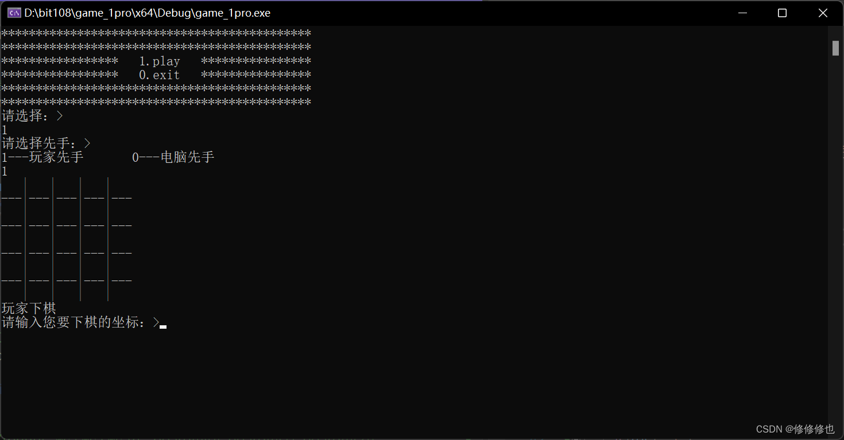Click the CSDN @修修修也 watermark

795,429
